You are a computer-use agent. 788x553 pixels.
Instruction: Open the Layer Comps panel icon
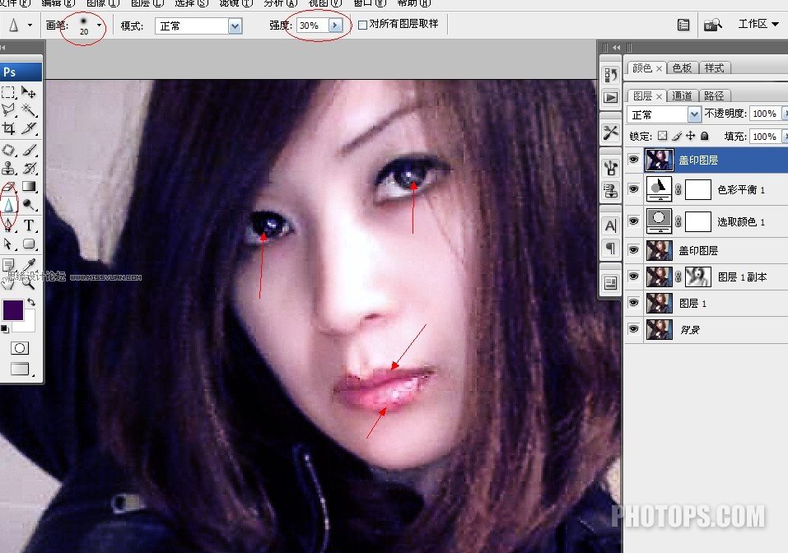pyautogui.click(x=611, y=283)
